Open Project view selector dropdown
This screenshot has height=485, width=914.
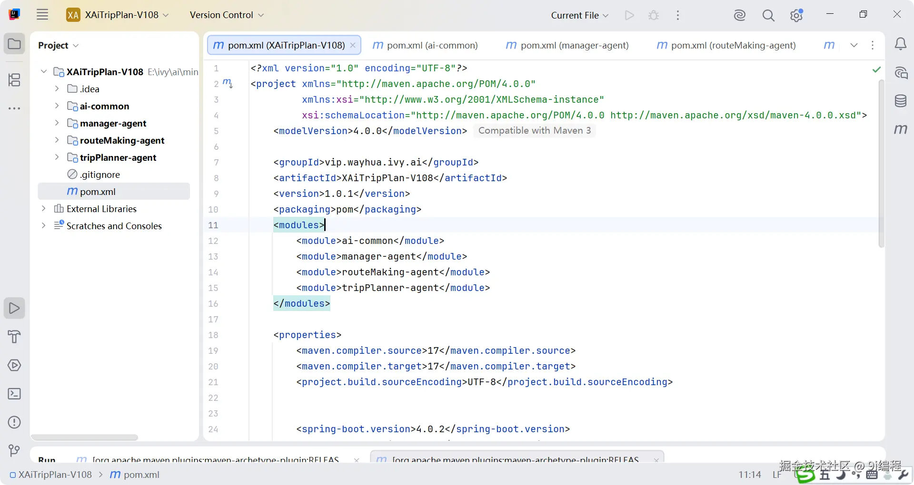click(x=58, y=45)
